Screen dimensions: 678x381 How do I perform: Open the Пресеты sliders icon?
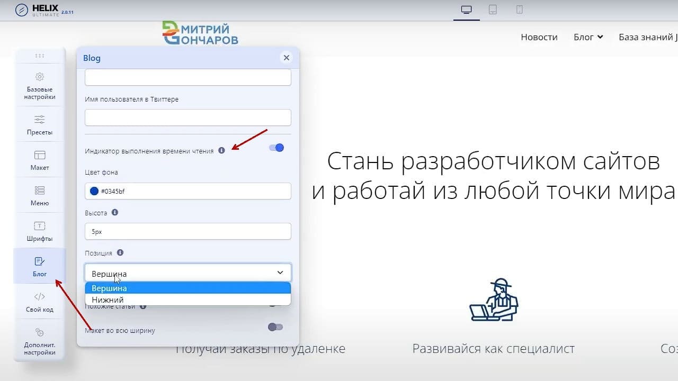tap(40, 119)
